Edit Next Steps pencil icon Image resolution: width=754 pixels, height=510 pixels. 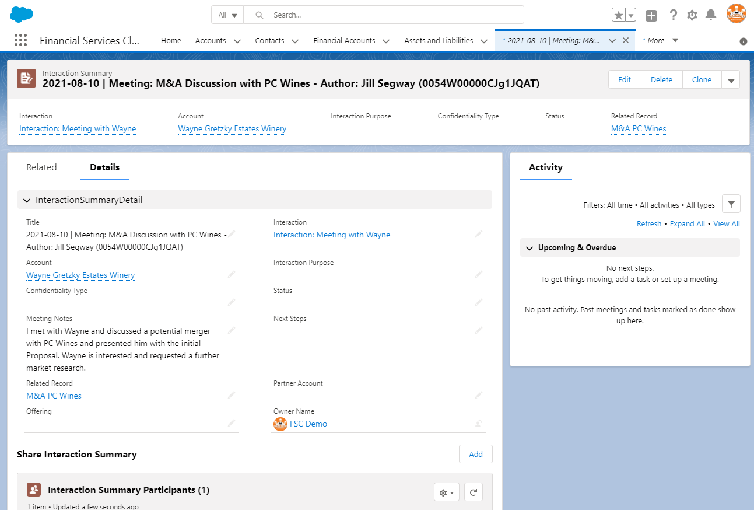click(479, 330)
